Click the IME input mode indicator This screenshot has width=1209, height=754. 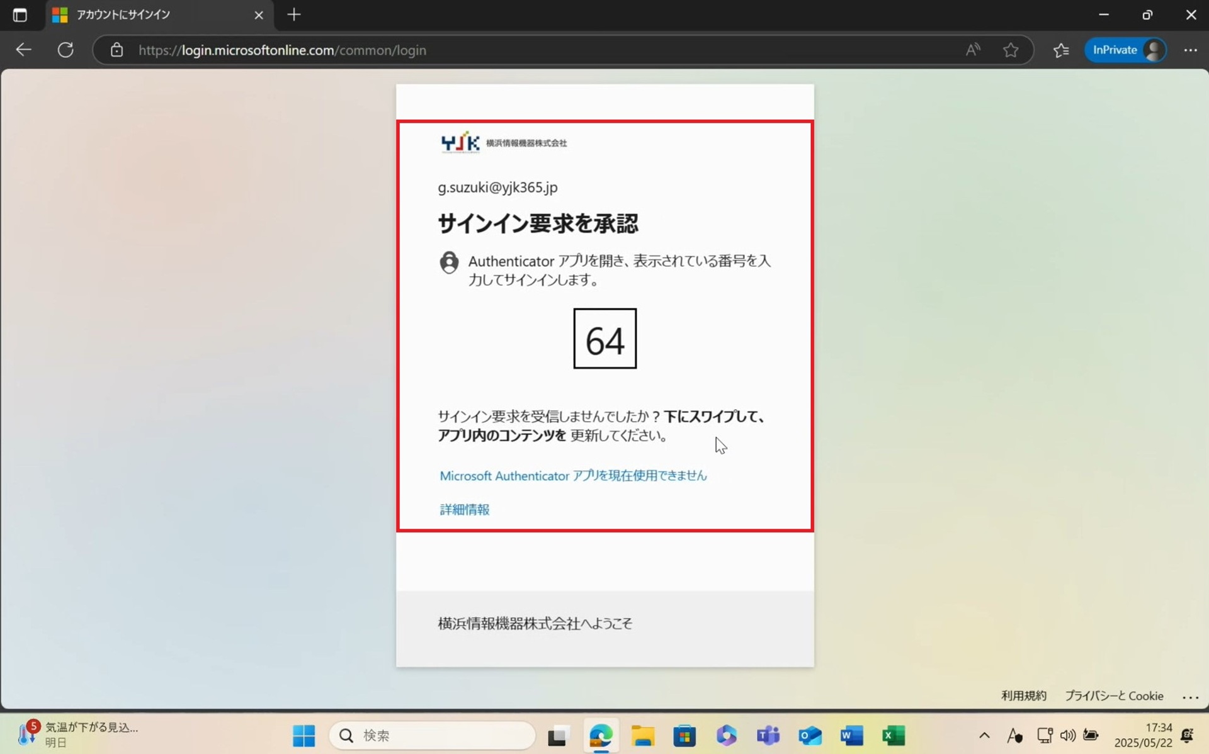click(1014, 735)
